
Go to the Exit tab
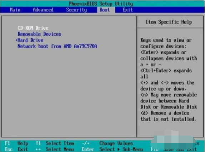click(127, 10)
